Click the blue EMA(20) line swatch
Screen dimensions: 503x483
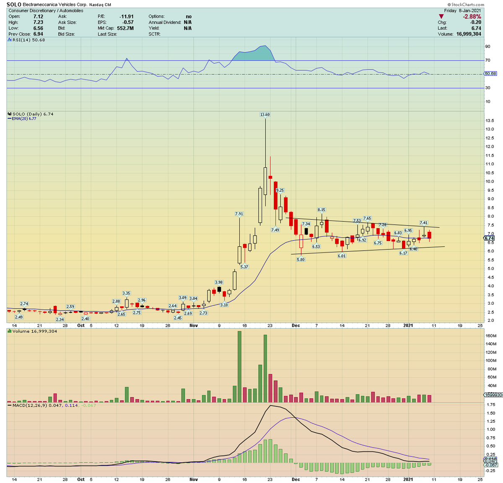point(9,119)
